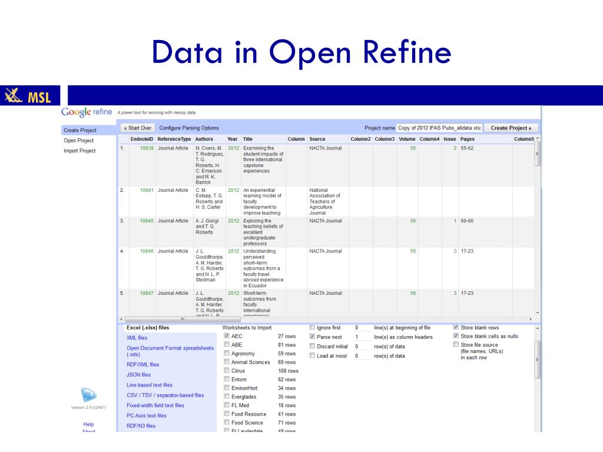Click the MSL logo in header
The height and width of the screenshot is (452, 603).
28,96
